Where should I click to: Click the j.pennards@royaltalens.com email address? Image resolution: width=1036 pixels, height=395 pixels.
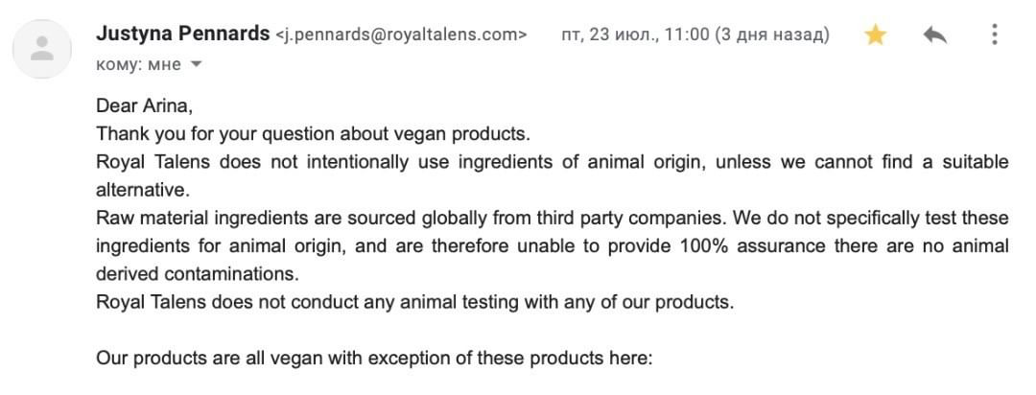coord(401,35)
